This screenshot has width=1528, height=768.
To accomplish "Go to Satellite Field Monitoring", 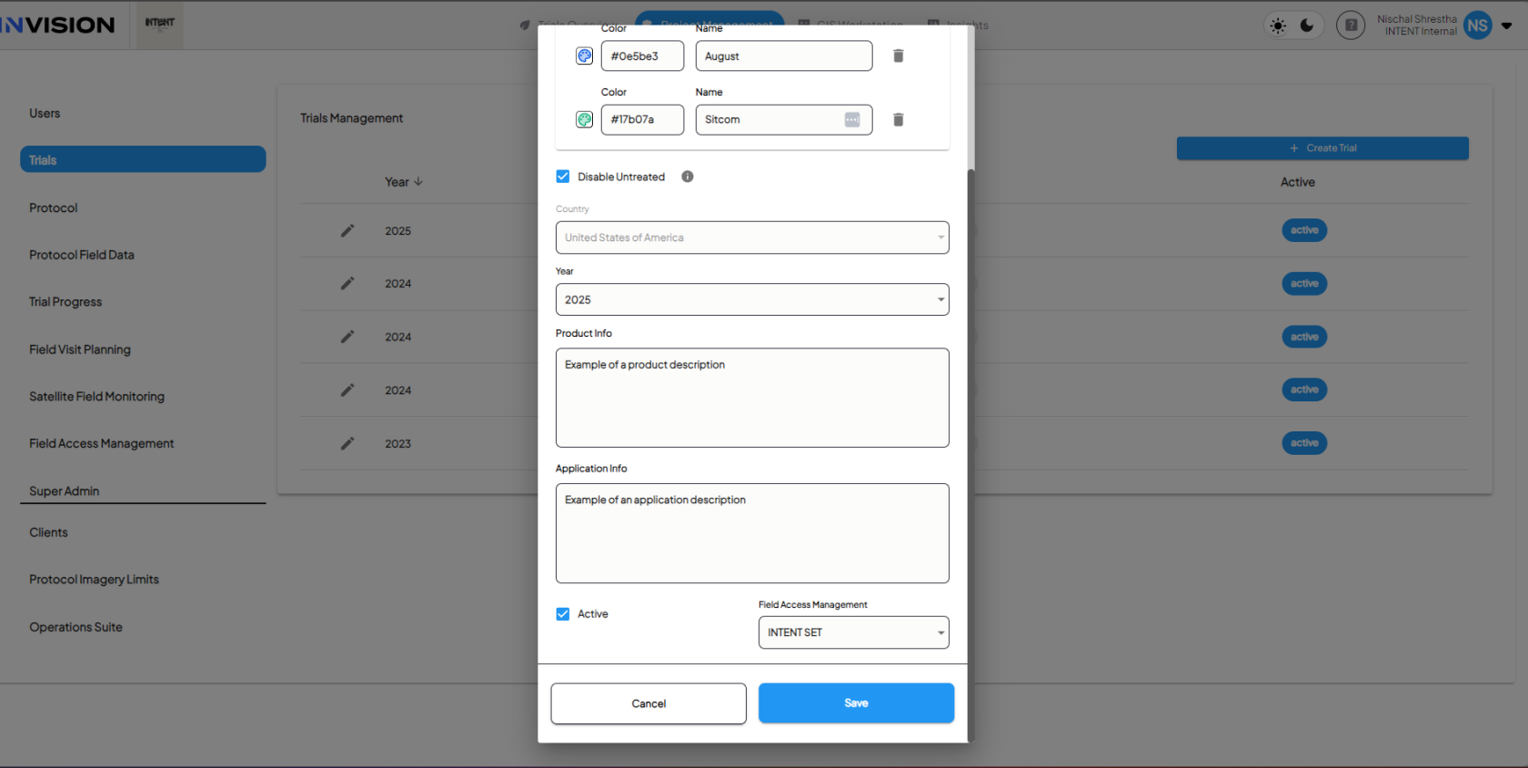I will click(96, 397).
